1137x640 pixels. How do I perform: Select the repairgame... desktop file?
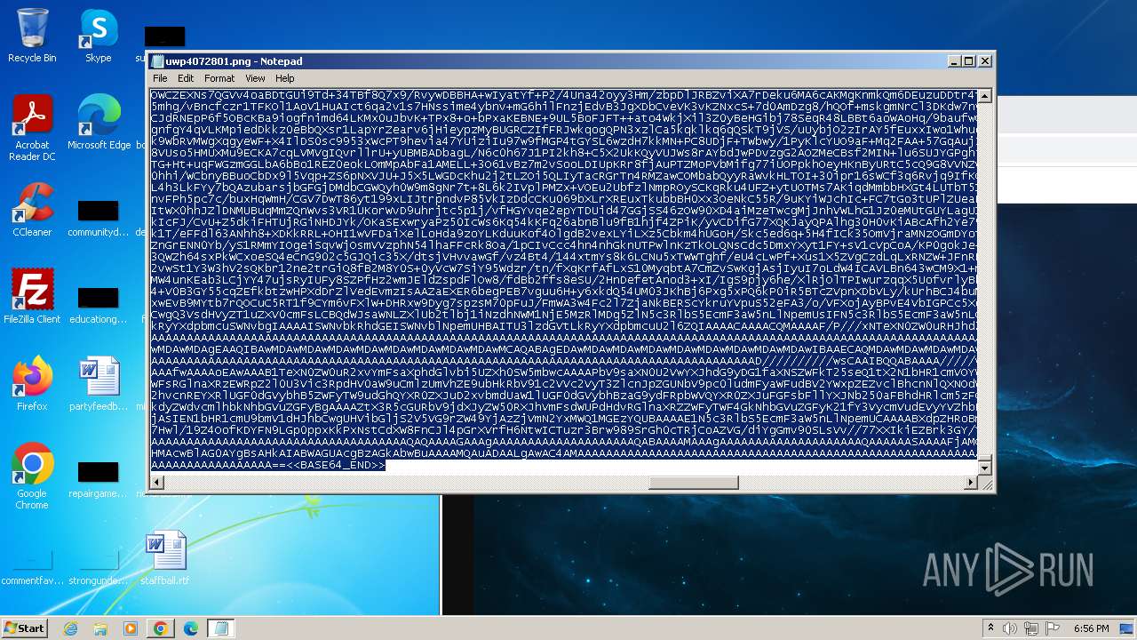99,481
